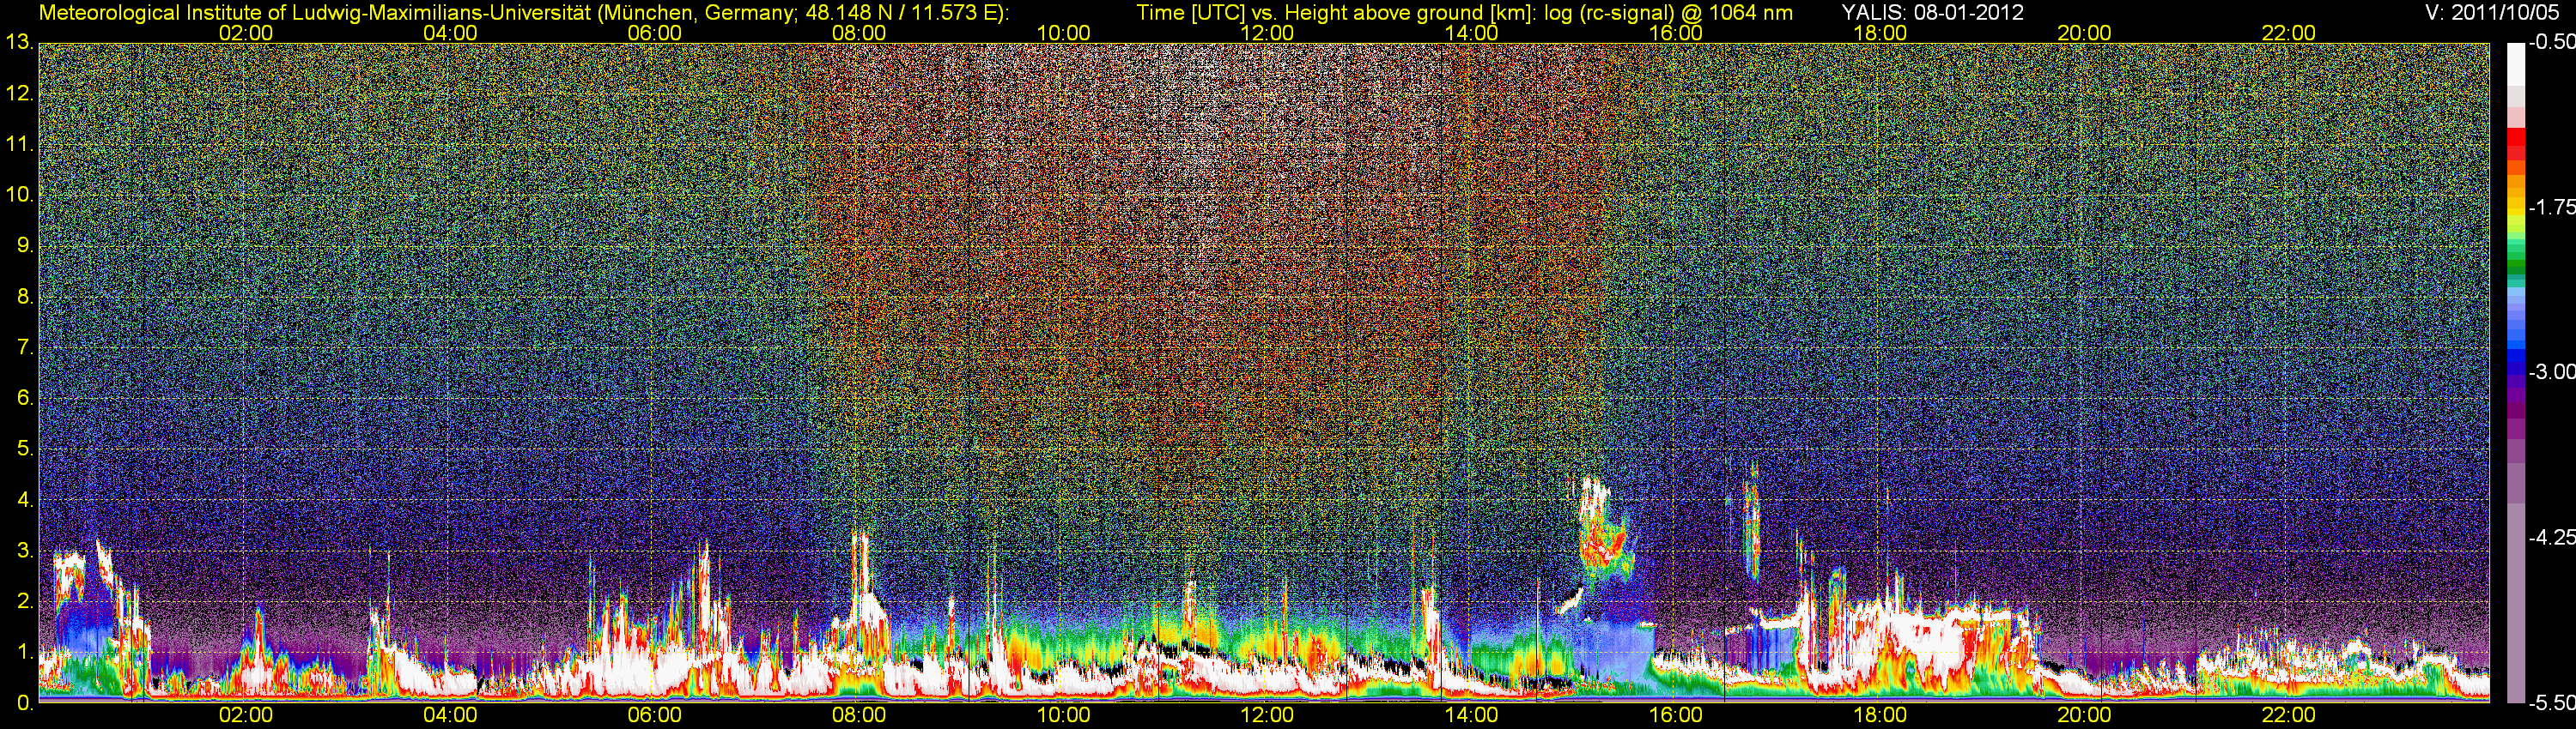Select the 18:00 label on the bottom time axis
Screen dimensions: 2576x729
point(1880,715)
